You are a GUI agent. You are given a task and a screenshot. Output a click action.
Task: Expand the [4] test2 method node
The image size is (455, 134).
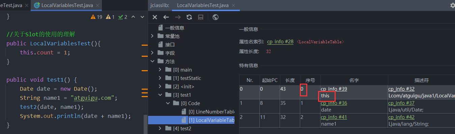[160, 128]
